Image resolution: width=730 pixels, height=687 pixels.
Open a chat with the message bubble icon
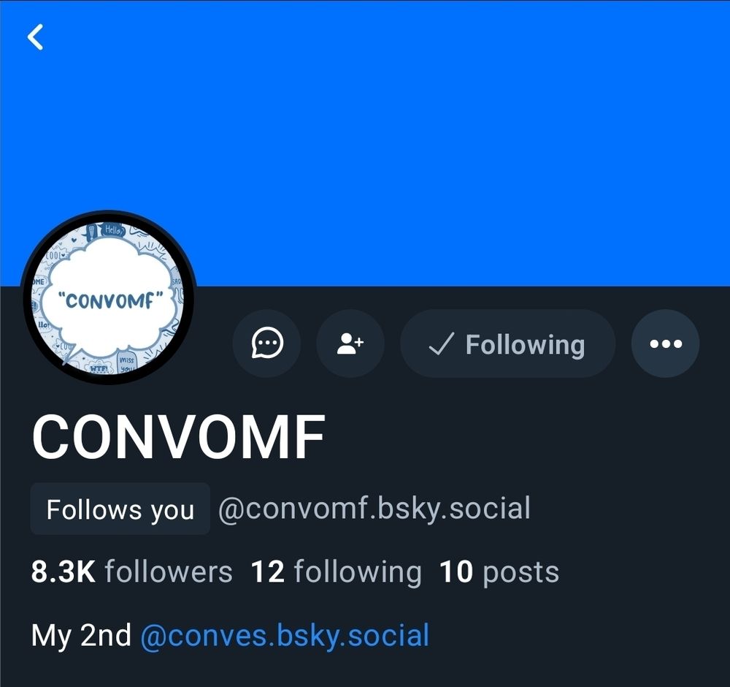[x=266, y=343]
